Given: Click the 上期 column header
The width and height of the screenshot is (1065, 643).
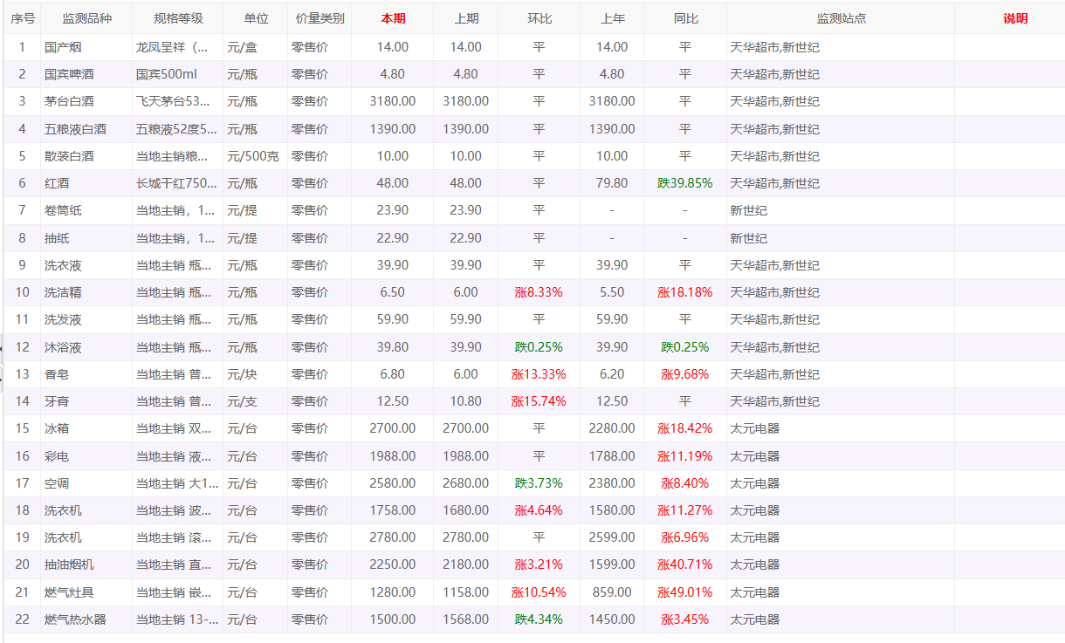Looking at the screenshot, I should pyautogui.click(x=466, y=18).
